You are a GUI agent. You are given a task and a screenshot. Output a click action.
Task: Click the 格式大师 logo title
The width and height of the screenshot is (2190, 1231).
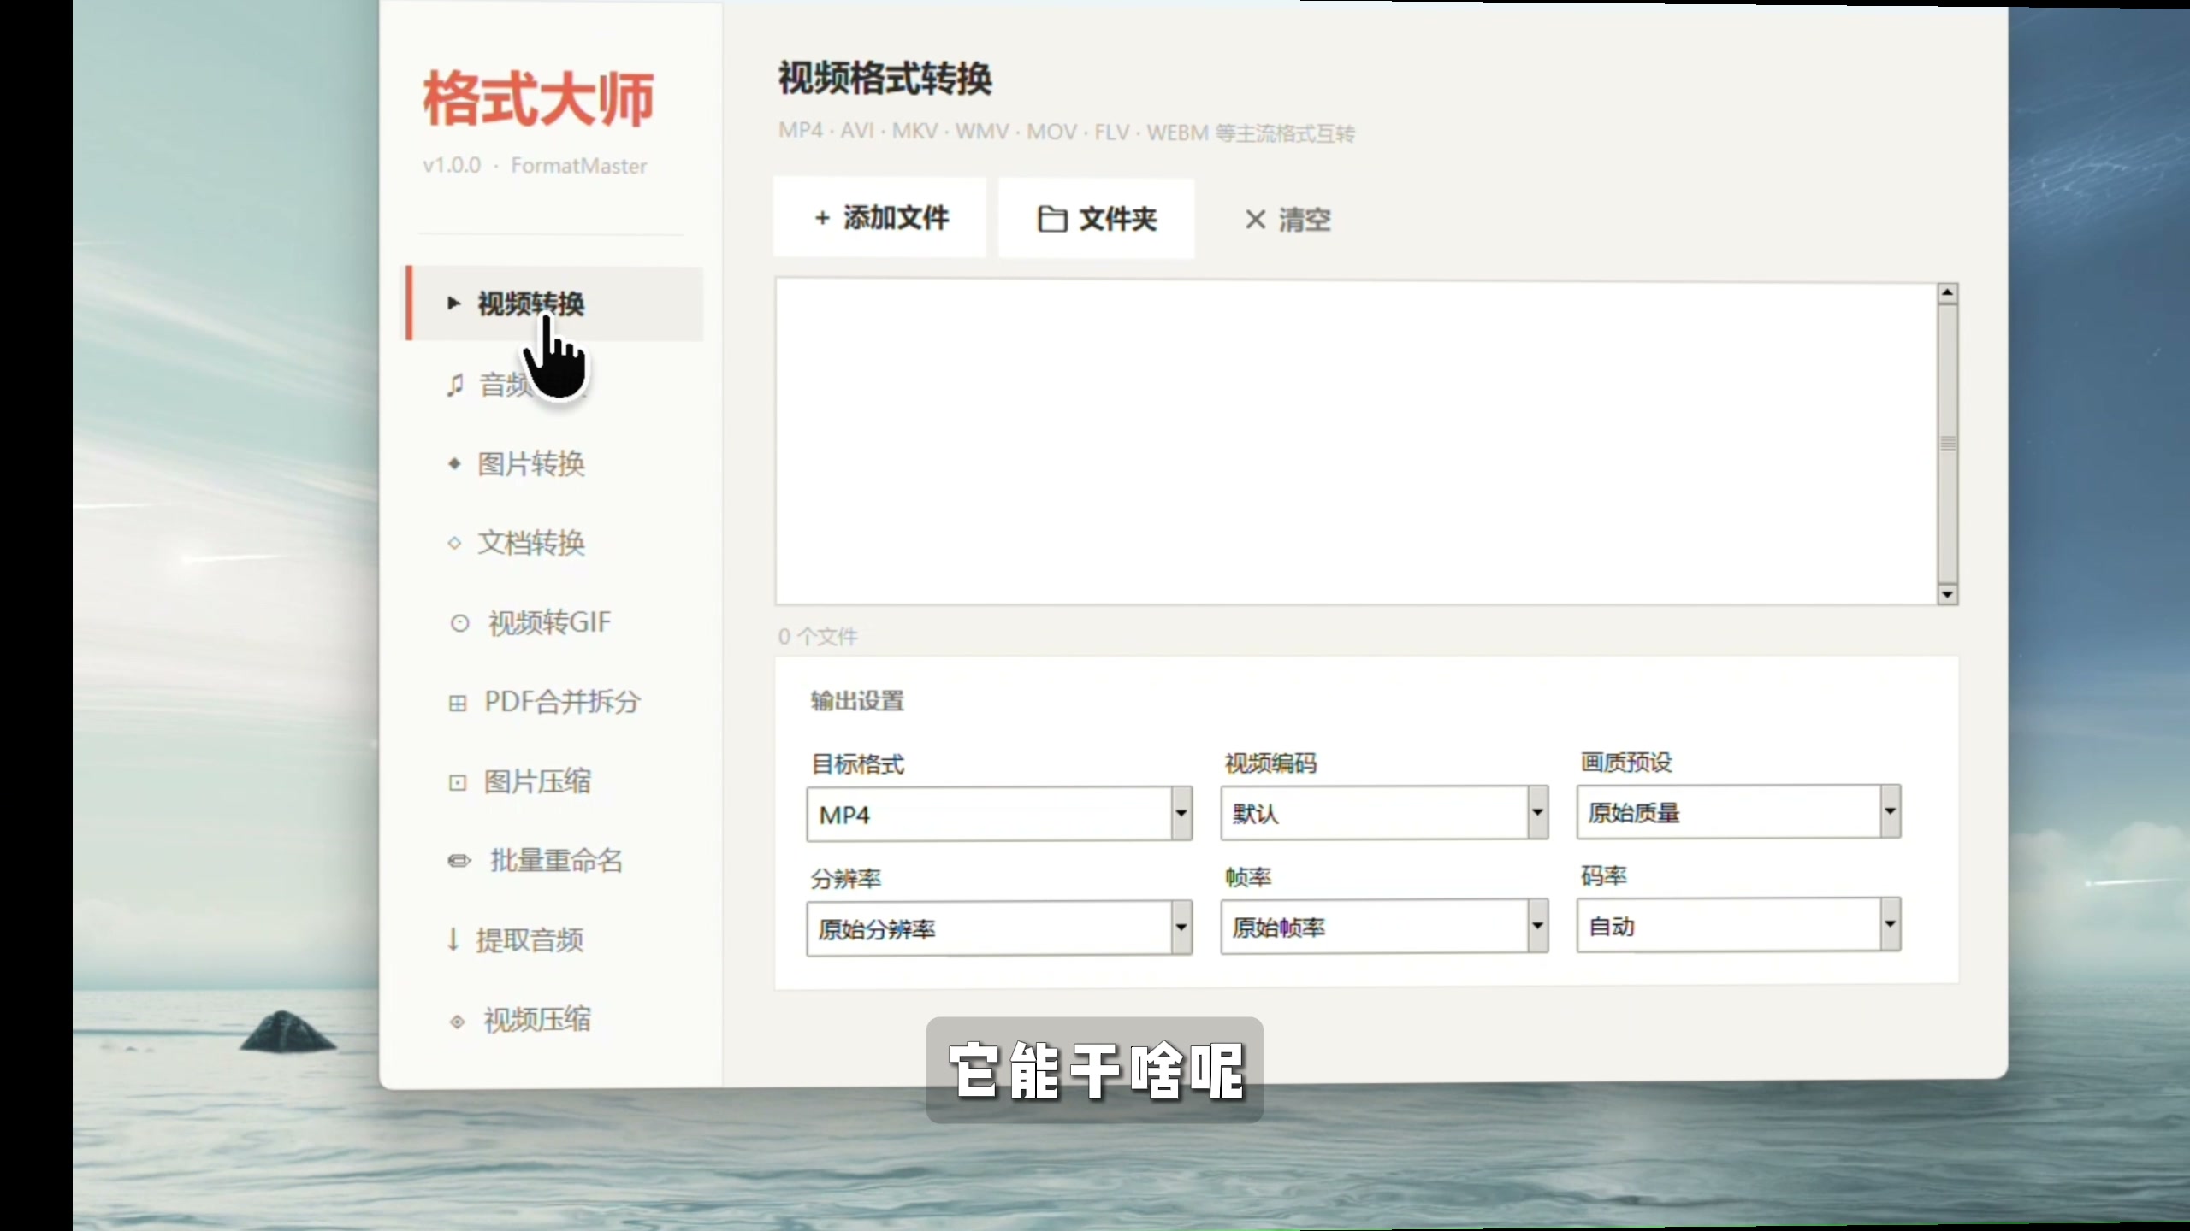539,99
